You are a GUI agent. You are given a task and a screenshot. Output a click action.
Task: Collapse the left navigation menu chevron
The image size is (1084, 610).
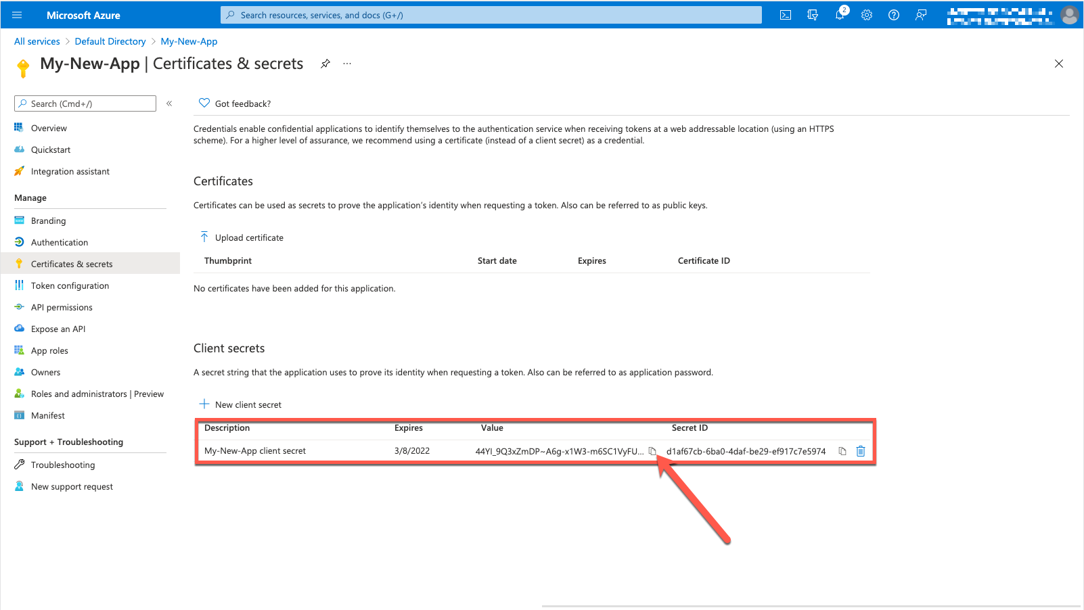169,103
